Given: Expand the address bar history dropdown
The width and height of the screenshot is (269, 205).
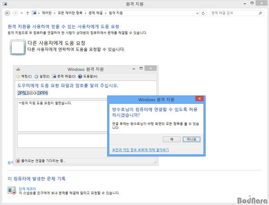Looking at the screenshot, I should (x=197, y=13).
